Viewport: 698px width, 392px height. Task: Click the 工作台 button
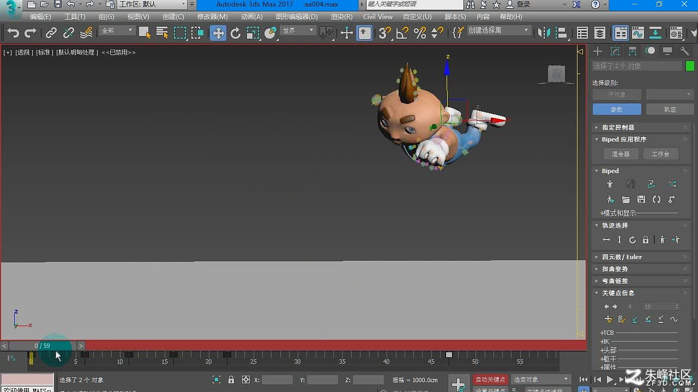point(660,154)
